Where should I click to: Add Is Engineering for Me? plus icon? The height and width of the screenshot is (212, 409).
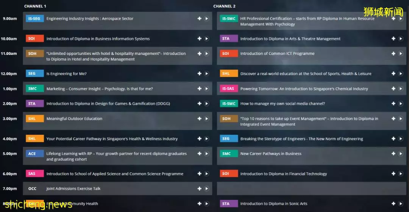click(199, 73)
